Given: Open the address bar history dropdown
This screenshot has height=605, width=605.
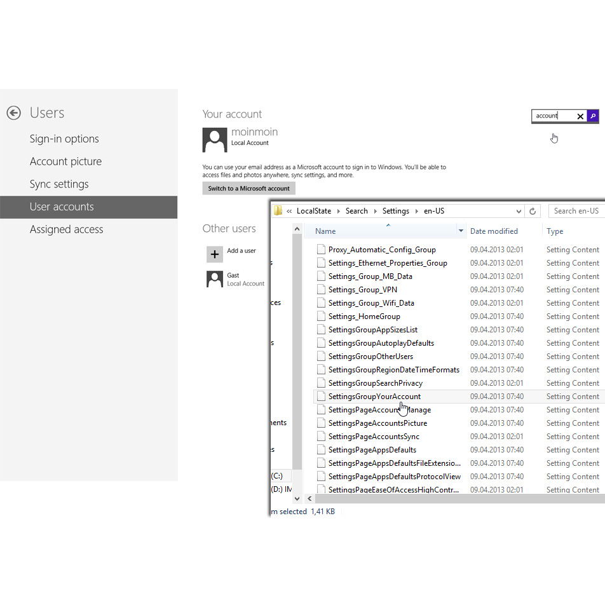Looking at the screenshot, I should [519, 211].
